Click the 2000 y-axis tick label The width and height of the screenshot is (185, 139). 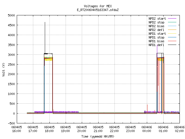point(11,74)
